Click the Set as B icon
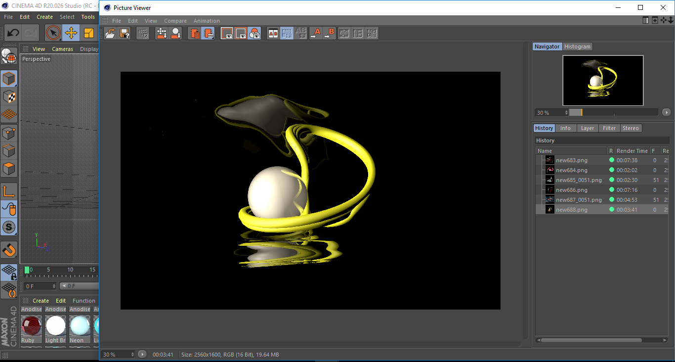Viewport: 675px width, 362px height. pyautogui.click(x=330, y=33)
